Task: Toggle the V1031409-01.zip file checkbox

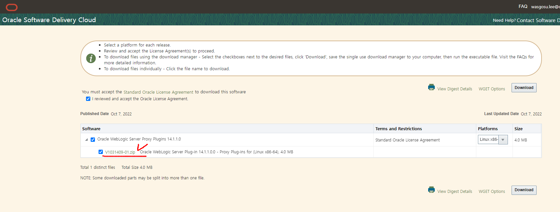Action: coord(101,152)
